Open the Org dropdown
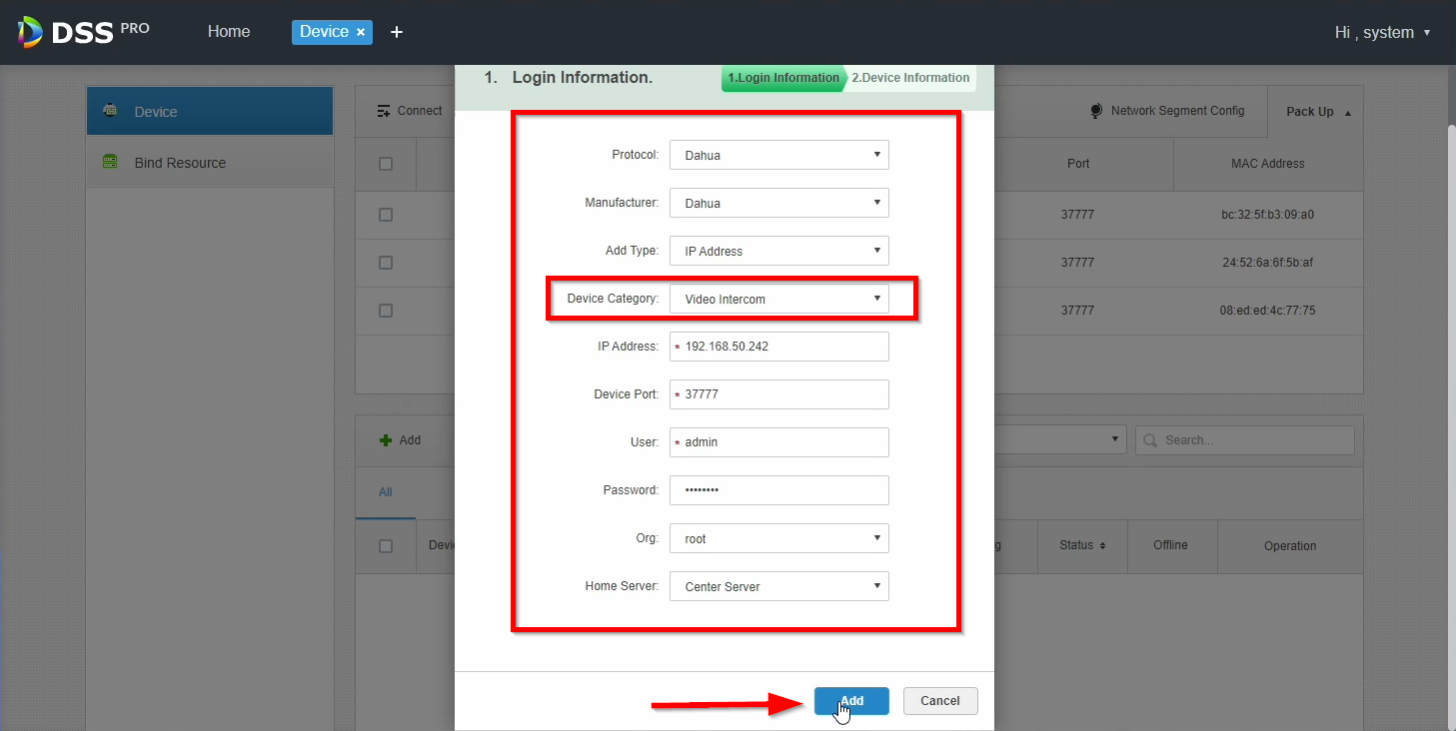 pyautogui.click(x=779, y=538)
